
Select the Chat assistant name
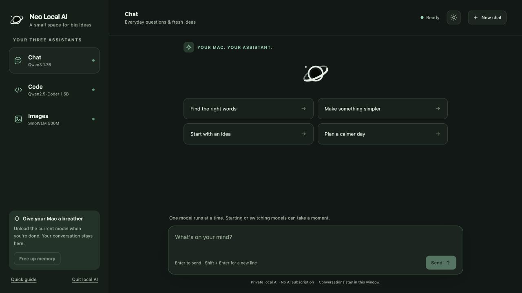click(35, 57)
